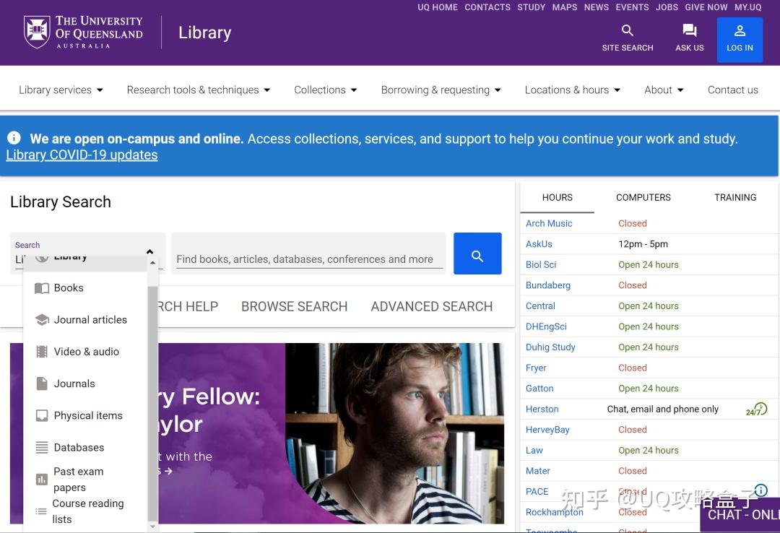
Task: Collapse the Library search scope dropdown
Action: click(149, 251)
